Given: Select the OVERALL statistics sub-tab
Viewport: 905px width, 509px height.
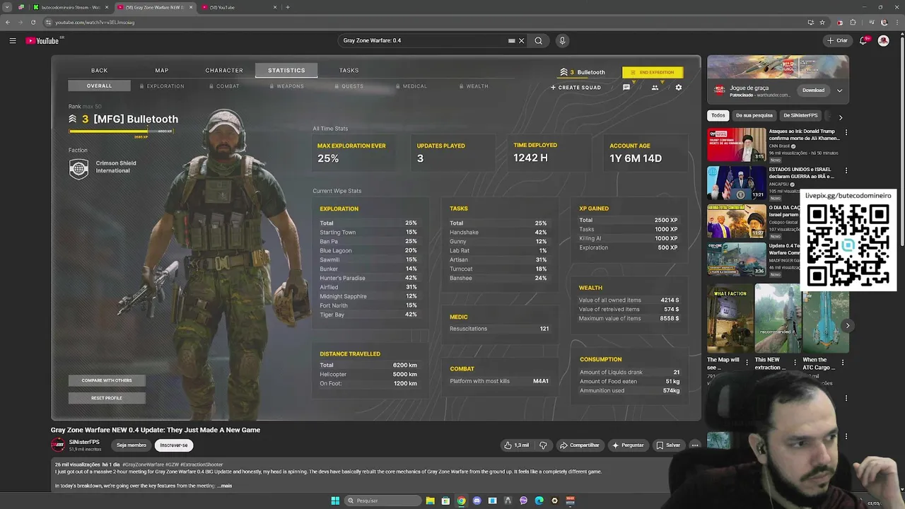Looking at the screenshot, I should [99, 86].
